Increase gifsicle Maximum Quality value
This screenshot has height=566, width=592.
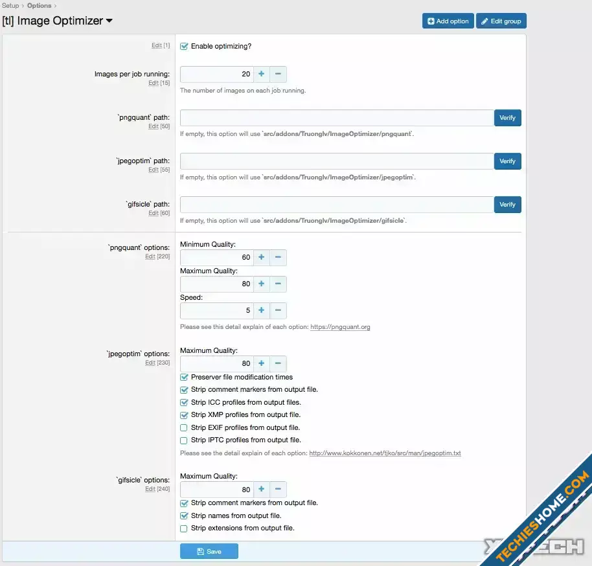tap(262, 490)
